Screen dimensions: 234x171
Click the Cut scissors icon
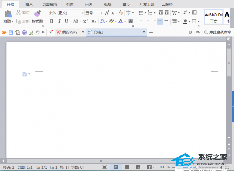point(18,13)
